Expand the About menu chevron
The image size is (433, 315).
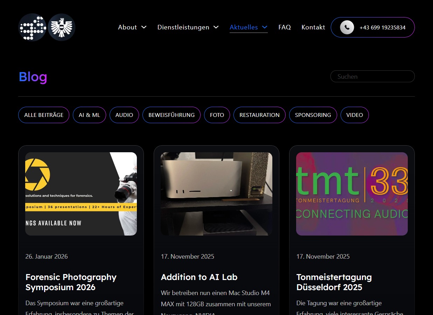point(144,27)
